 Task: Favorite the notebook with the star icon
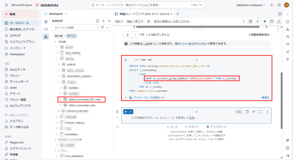[149, 21]
